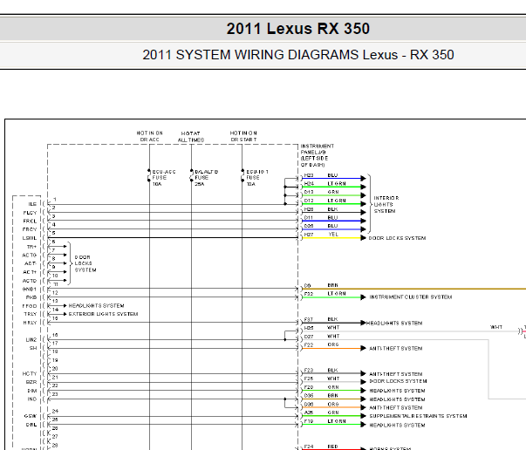The height and width of the screenshot is (450, 526).
Task: Click "HEADLIGHTS SYSTEM" on the F19 LT GRN wire
Action: pos(397,426)
